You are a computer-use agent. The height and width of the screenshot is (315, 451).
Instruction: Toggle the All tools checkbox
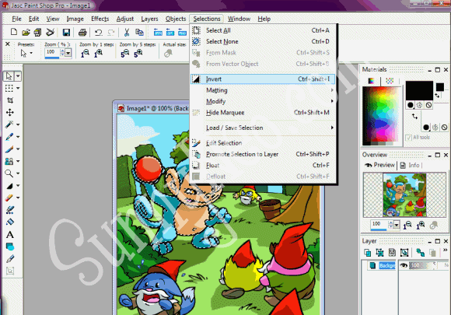408,138
